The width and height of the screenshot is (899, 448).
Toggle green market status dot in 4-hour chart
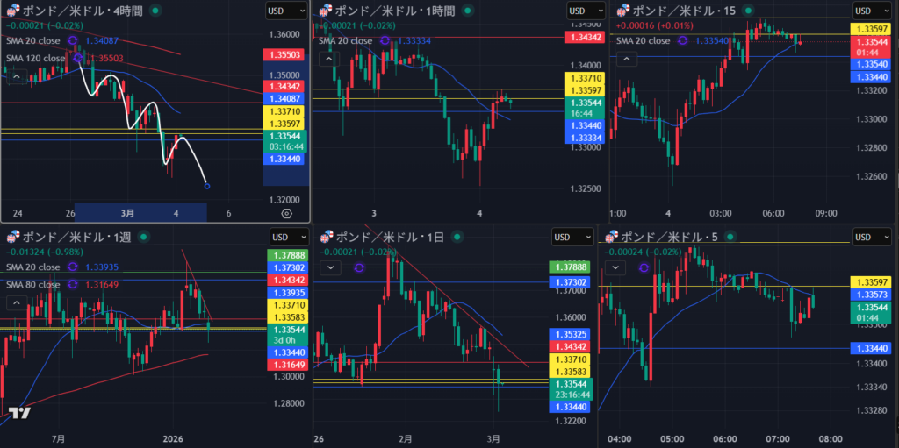point(155,11)
